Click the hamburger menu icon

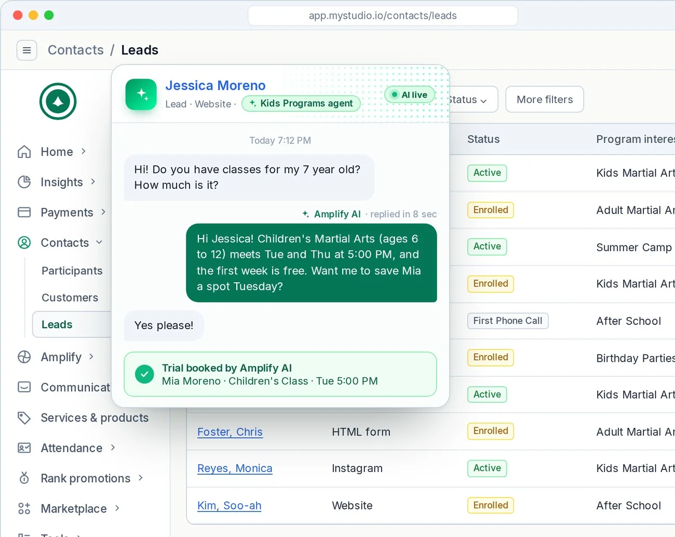click(x=27, y=50)
